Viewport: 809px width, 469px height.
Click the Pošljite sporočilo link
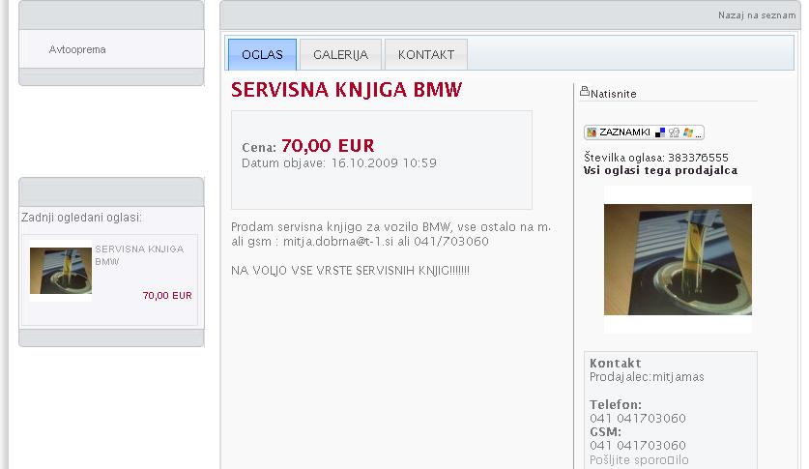639,459
